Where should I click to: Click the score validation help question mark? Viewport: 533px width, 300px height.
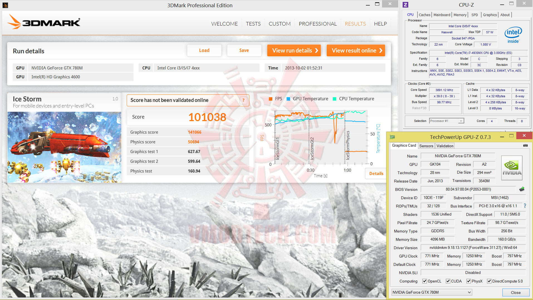point(243,100)
